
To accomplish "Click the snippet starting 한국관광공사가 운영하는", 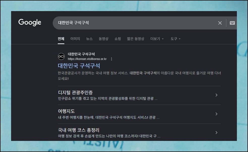I will 139,76.
